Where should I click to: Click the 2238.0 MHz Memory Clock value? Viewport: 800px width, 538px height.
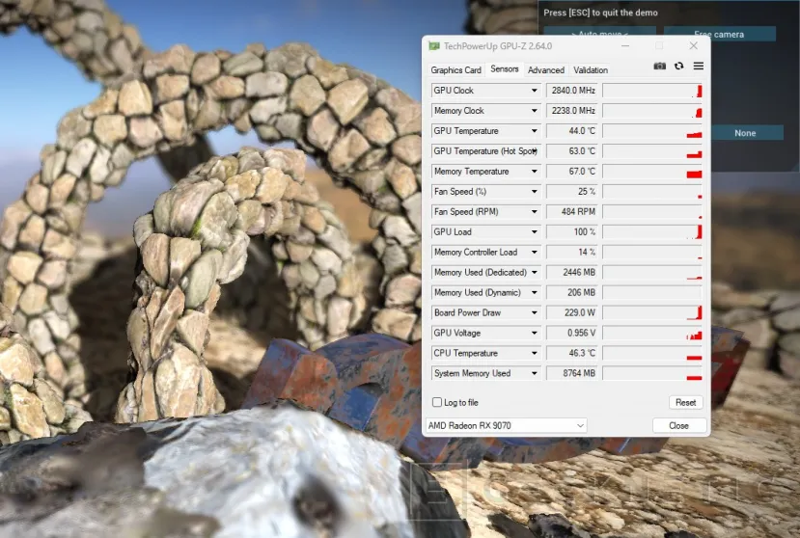572,111
